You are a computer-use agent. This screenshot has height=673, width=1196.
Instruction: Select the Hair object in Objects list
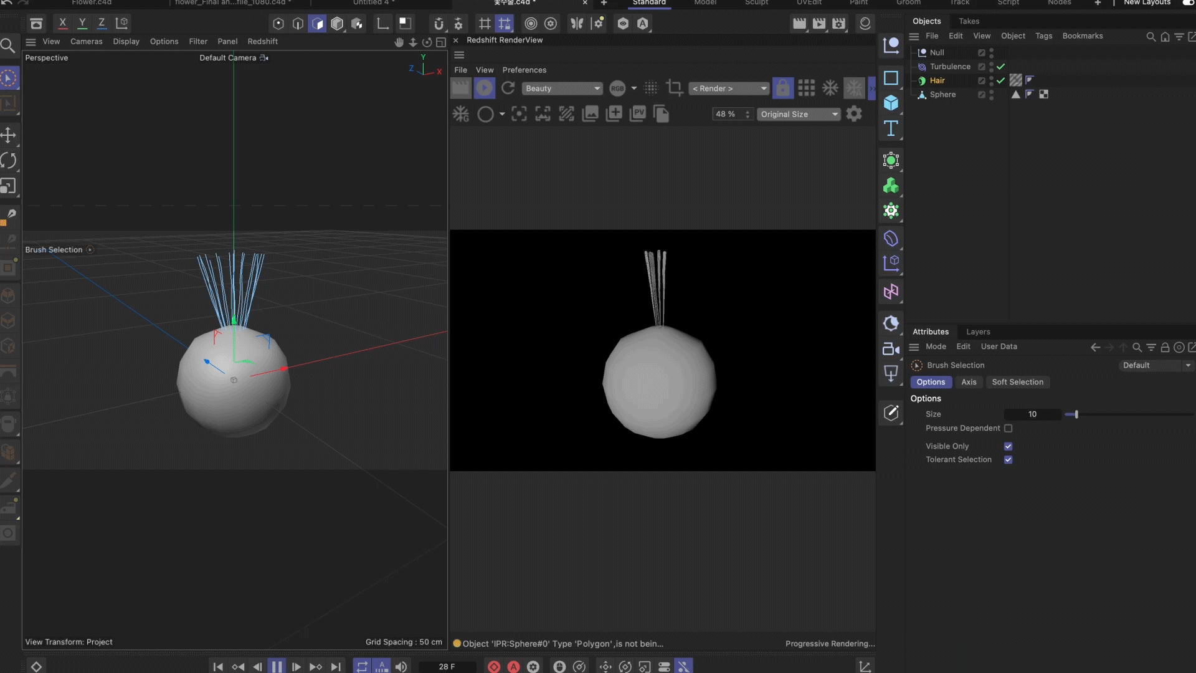pos(937,80)
